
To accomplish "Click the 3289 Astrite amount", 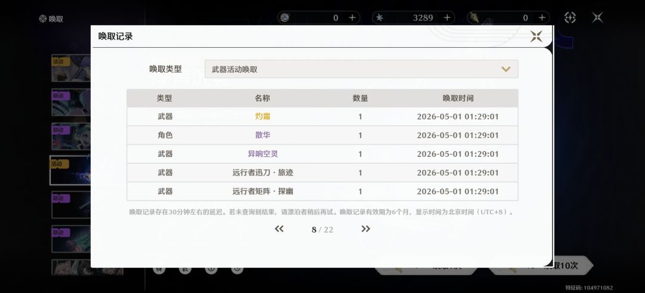I will (x=423, y=18).
